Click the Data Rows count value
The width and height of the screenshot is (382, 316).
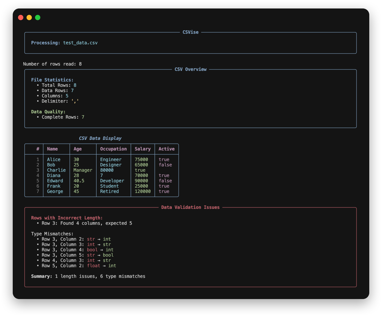72,90
